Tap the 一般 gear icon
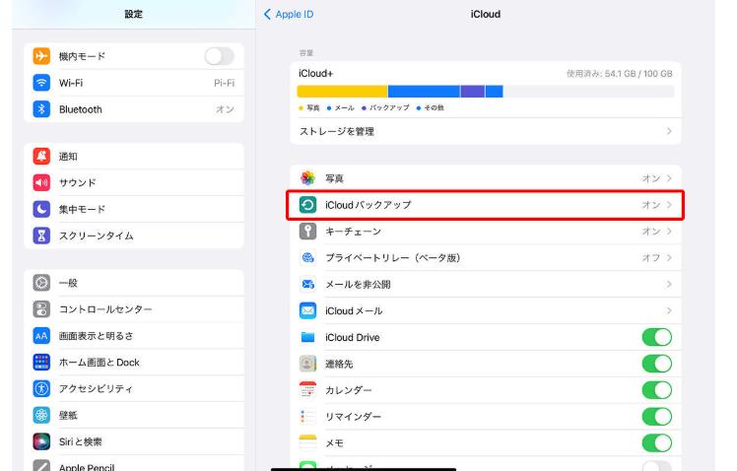This screenshot has width=737, height=471. (x=41, y=283)
